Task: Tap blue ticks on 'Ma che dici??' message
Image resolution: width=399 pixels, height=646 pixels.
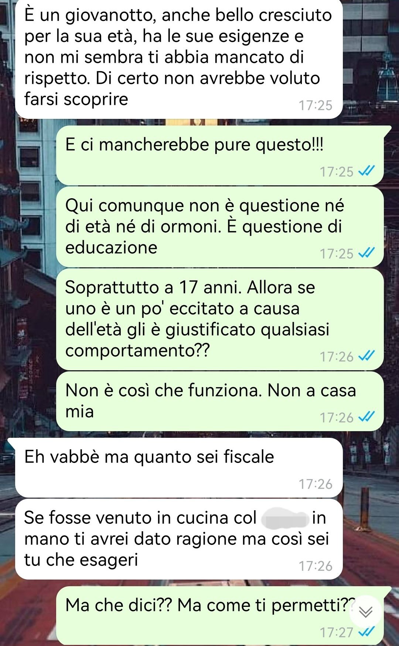Action: (367, 632)
